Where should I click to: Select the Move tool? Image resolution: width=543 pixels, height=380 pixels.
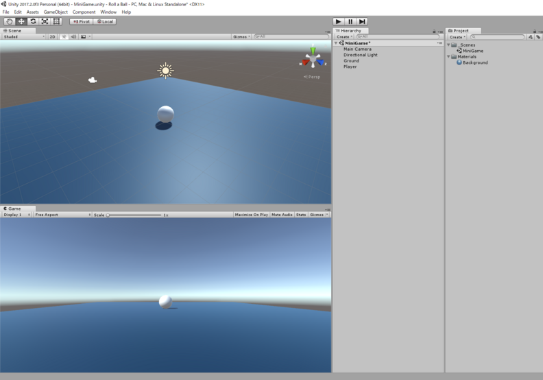[x=21, y=21]
